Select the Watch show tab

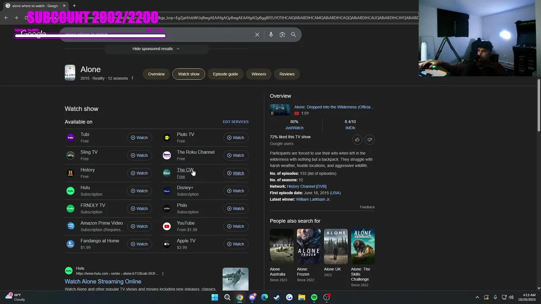click(x=189, y=74)
